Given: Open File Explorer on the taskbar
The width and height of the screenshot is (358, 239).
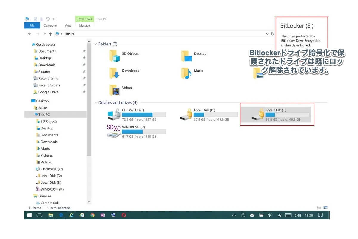Looking at the screenshot, I should pos(50,215).
